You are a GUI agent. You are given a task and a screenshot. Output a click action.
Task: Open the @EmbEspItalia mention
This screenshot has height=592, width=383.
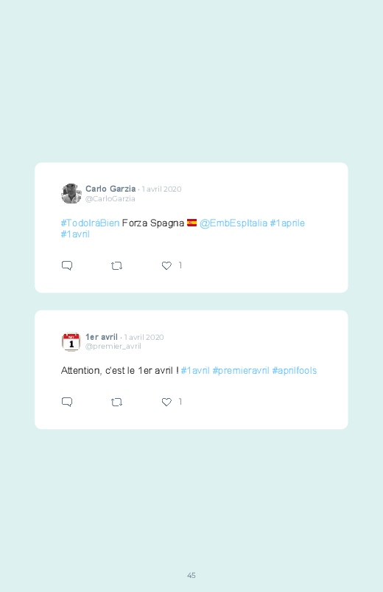(x=233, y=223)
